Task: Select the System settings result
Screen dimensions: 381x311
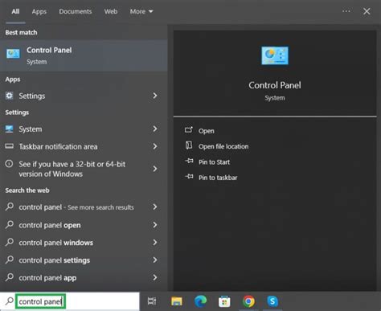Action: coord(84,129)
